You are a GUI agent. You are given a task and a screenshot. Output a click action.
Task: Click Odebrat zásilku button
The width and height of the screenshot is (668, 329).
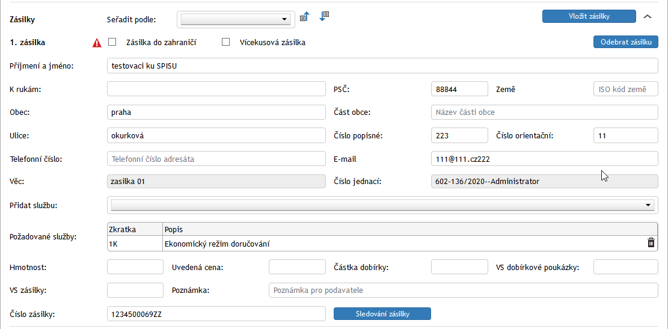point(625,42)
